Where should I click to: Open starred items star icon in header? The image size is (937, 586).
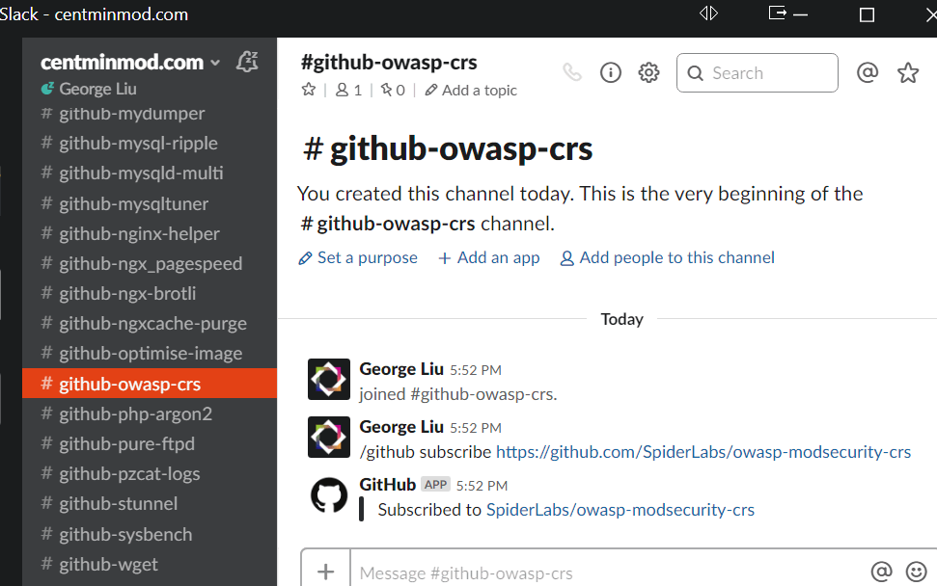point(908,73)
